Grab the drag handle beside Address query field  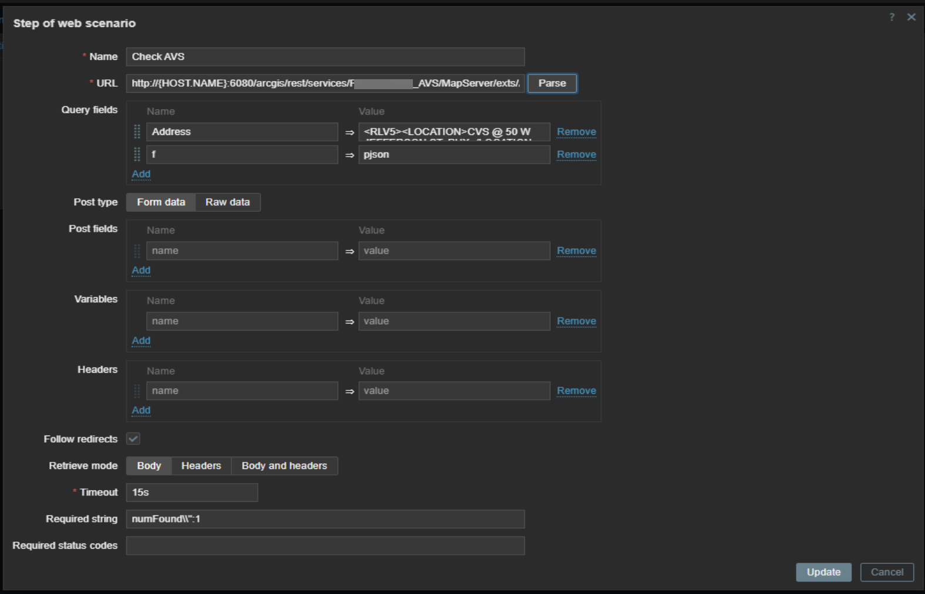click(x=137, y=131)
